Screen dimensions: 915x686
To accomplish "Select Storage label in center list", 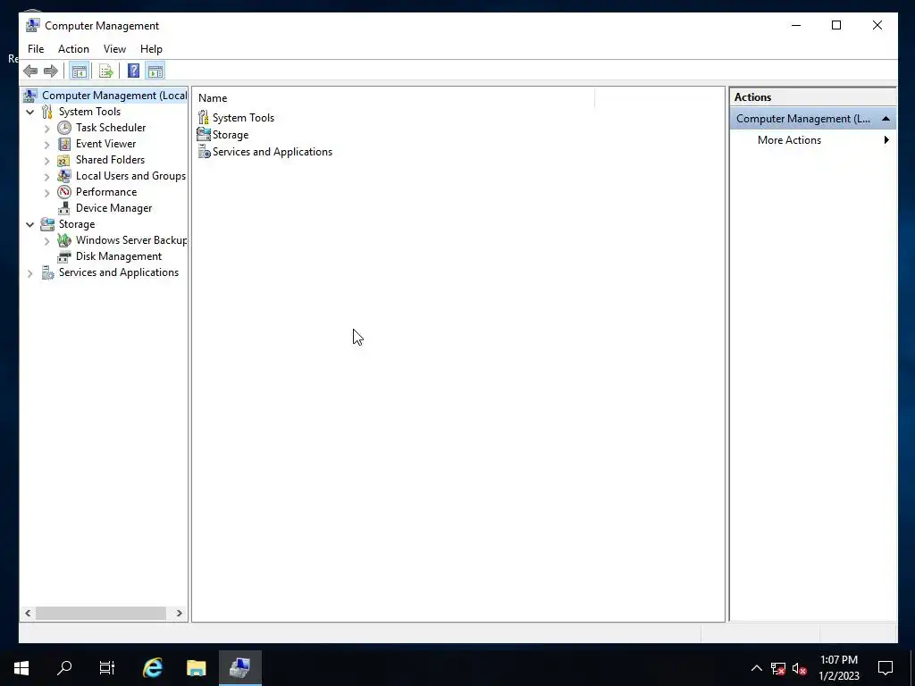I will [x=231, y=135].
